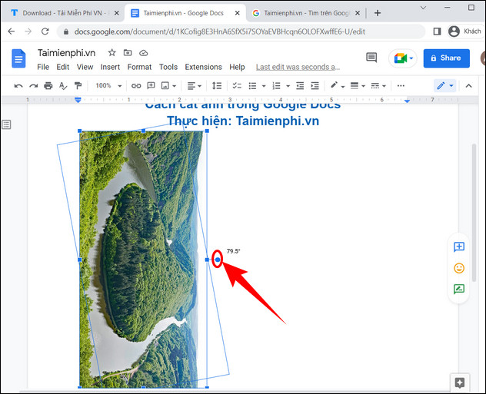The image size is (486, 394).
Task: Click the browser back arrow
Action: point(12,31)
